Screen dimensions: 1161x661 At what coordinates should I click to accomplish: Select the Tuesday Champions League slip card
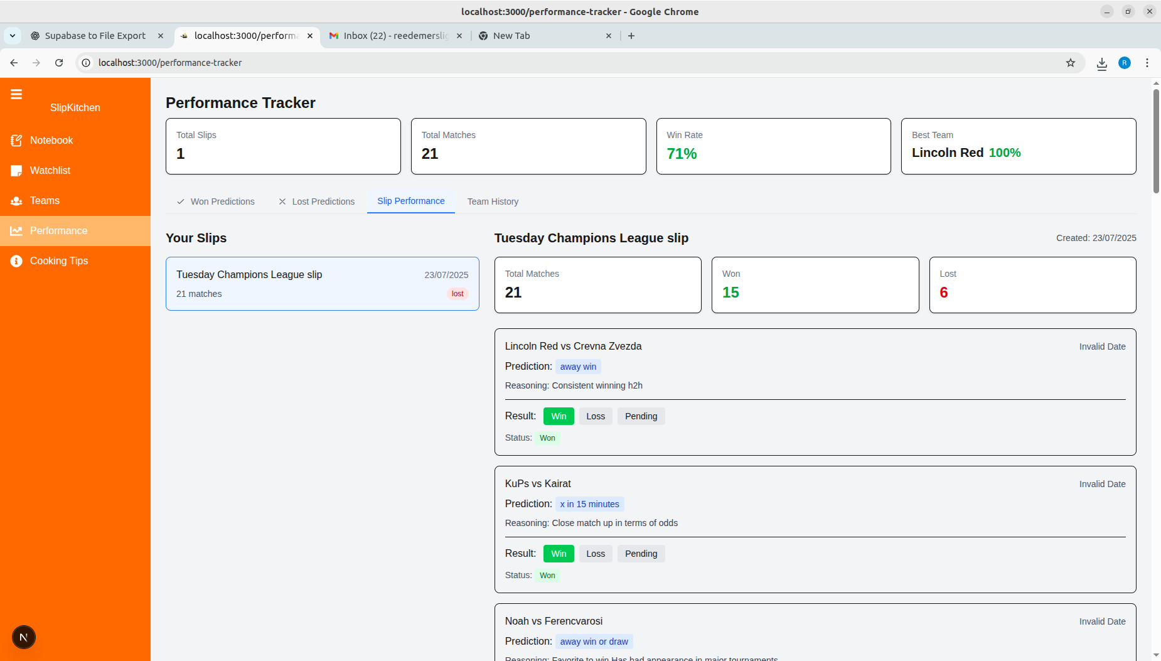(x=322, y=284)
